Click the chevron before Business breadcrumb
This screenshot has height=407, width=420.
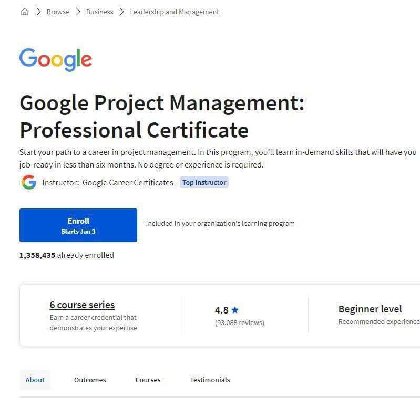click(x=78, y=12)
